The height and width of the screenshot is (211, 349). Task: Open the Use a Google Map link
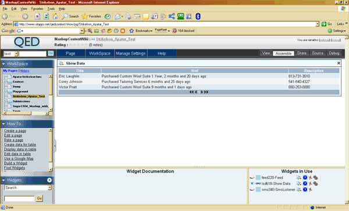click(x=19, y=159)
